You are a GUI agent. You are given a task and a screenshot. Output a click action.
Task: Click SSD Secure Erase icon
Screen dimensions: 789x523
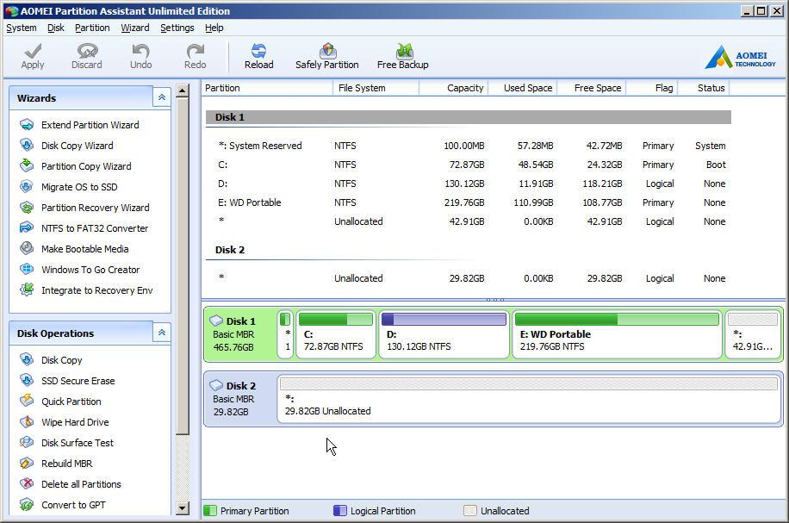pyautogui.click(x=27, y=380)
